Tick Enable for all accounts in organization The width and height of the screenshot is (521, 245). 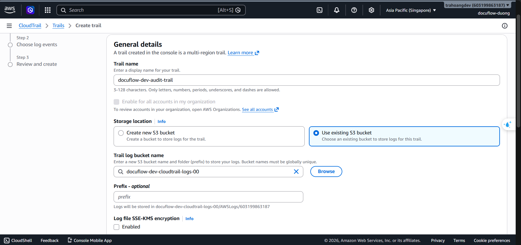[116, 102]
